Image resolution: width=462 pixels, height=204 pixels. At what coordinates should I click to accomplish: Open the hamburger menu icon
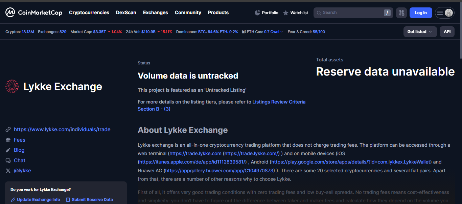point(440,13)
